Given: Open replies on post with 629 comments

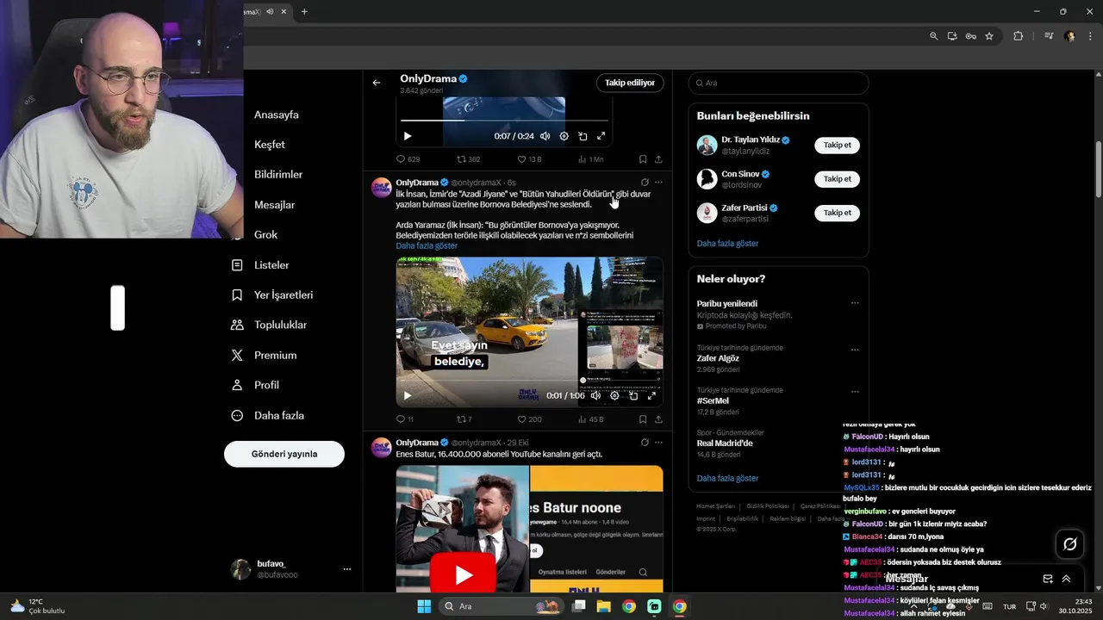Looking at the screenshot, I should [408, 159].
